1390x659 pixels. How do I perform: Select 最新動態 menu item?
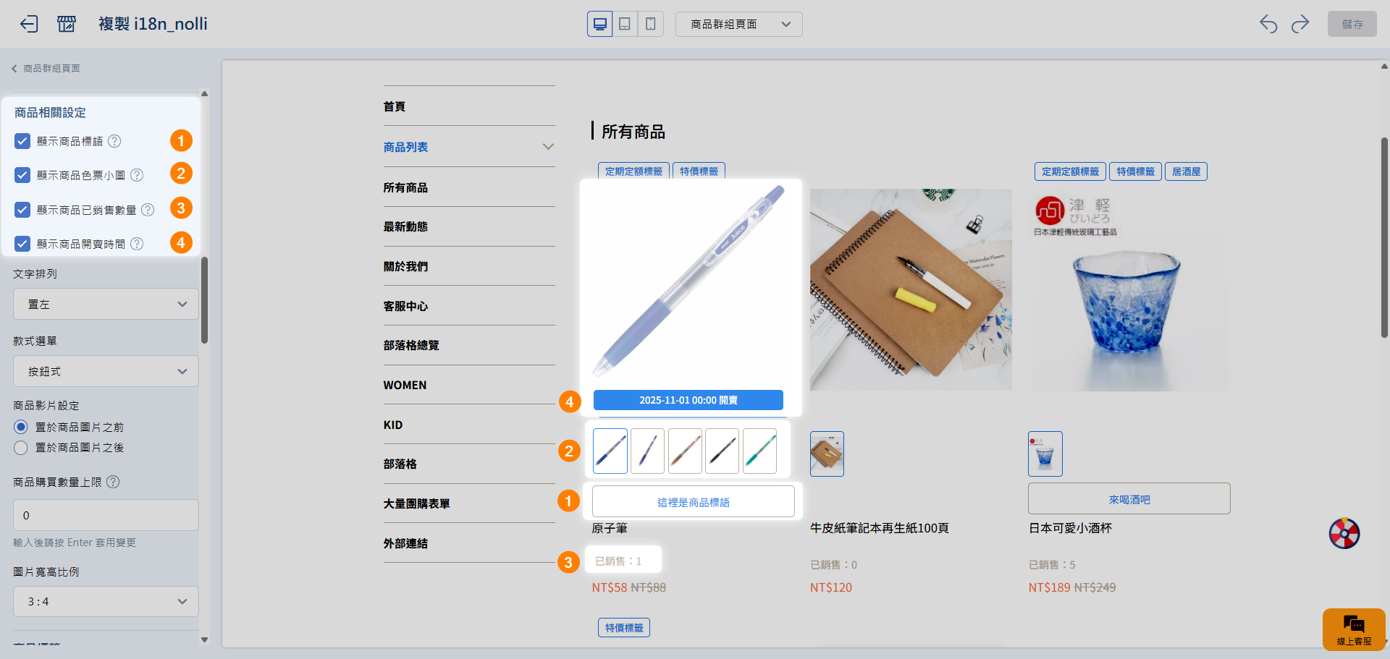tap(405, 226)
